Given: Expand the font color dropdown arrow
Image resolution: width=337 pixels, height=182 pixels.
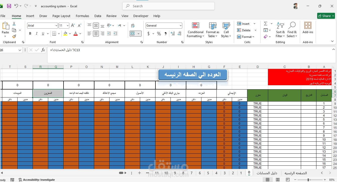Looking at the screenshot, I should [x=80, y=34].
